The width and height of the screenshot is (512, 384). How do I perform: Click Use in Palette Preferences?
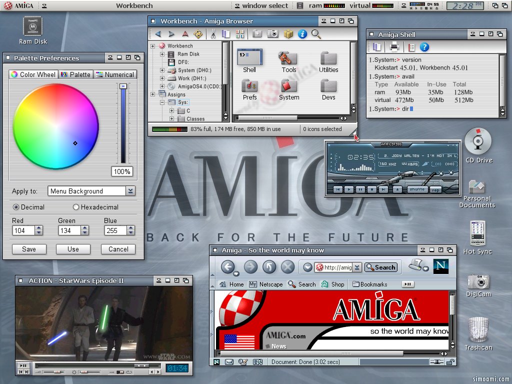pos(73,249)
